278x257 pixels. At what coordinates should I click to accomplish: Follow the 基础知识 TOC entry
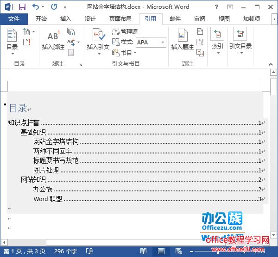142,132
